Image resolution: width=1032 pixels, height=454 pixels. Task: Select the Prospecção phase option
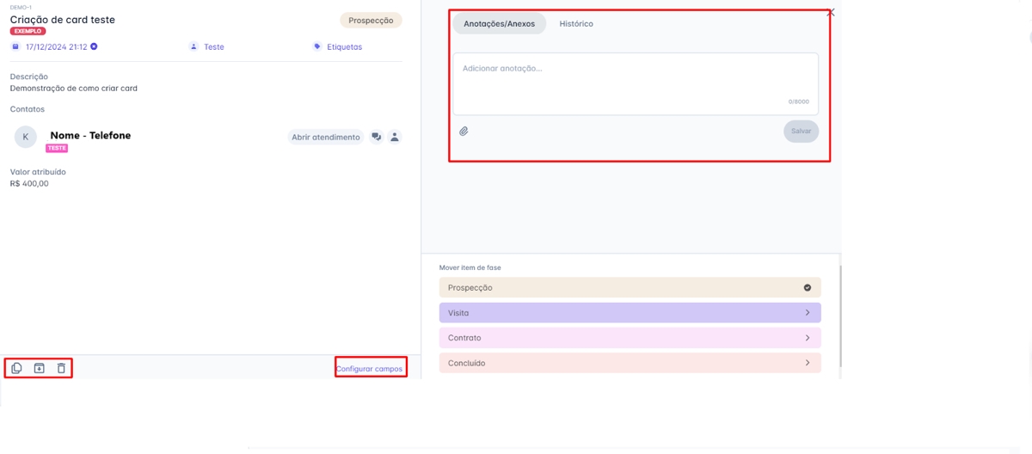630,288
